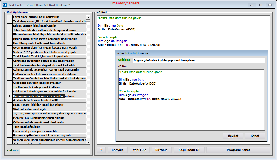Select 'Text dosyasina çift tirnak isaretleri' row
Image resolution: width=277 pixels, height=160 pixels.
49,21
